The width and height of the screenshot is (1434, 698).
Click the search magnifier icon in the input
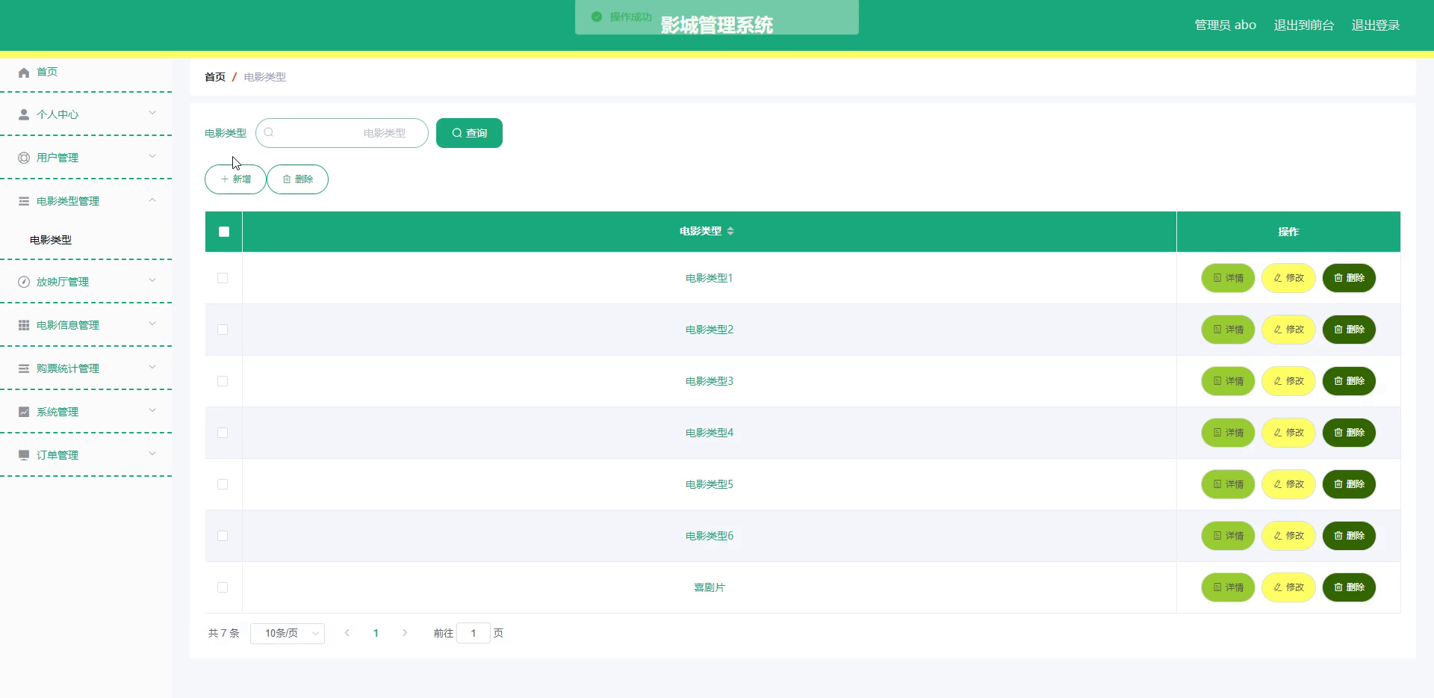click(x=269, y=132)
